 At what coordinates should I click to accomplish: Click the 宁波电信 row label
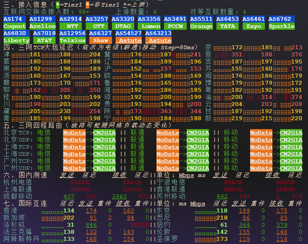pyautogui.click(x=171, y=182)
